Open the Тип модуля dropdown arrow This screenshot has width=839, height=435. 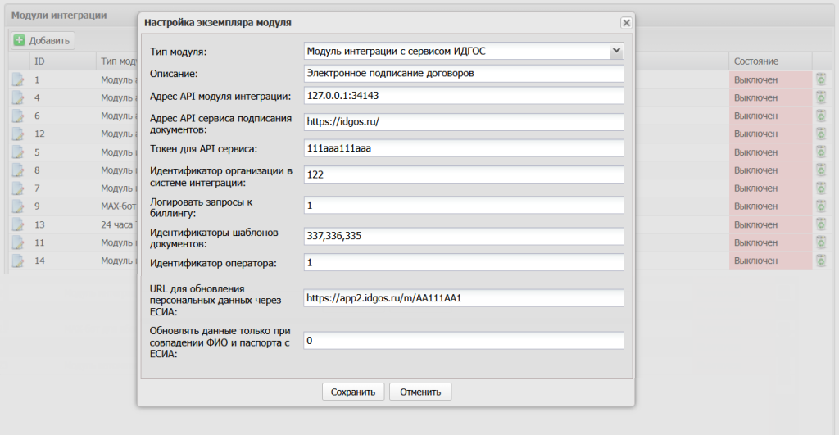pyautogui.click(x=616, y=51)
